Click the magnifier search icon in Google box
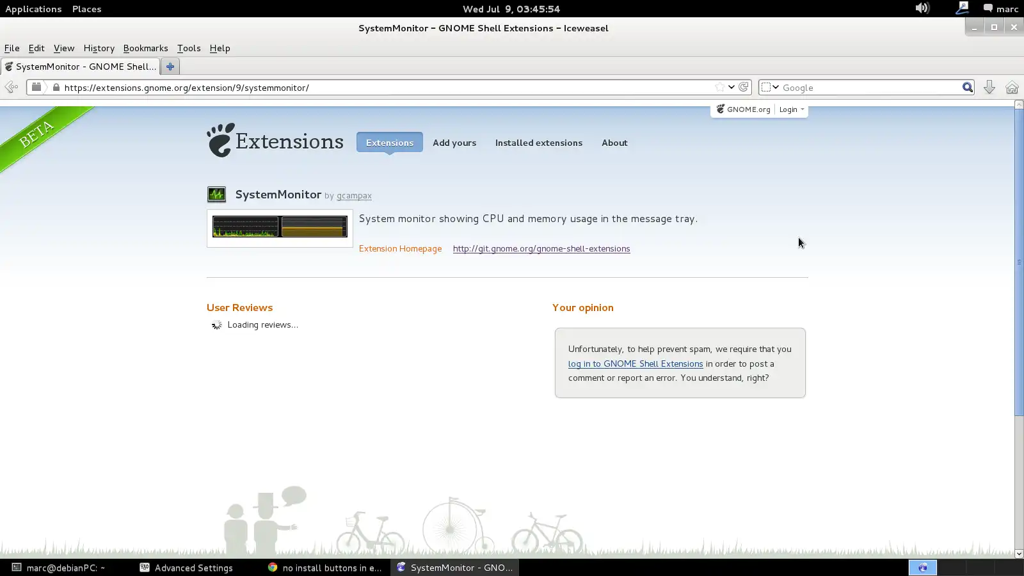This screenshot has width=1024, height=576. pos(968,87)
